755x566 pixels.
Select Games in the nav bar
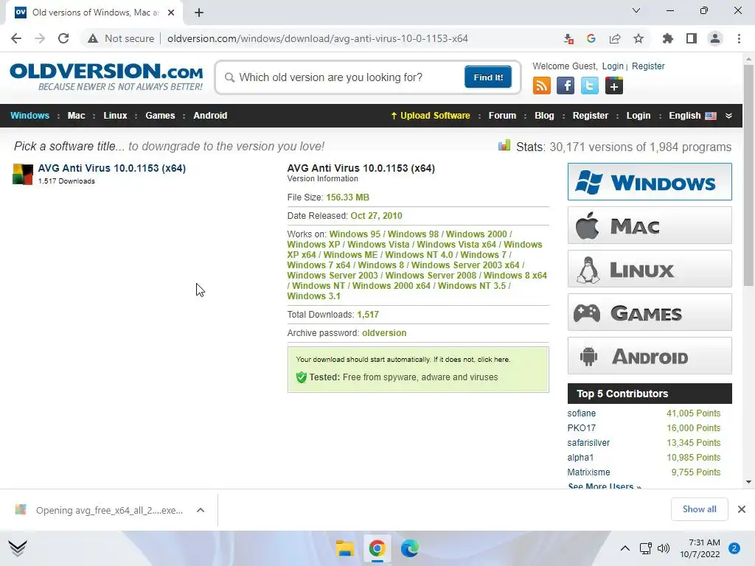(x=160, y=116)
